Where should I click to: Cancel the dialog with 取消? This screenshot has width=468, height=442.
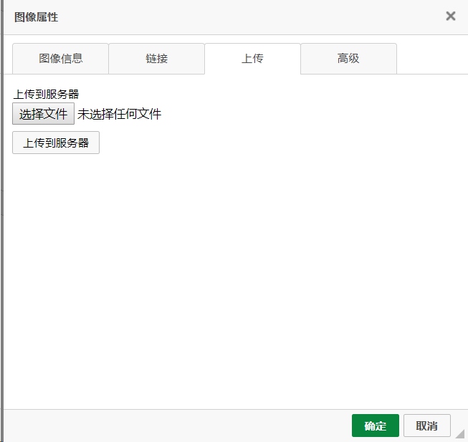pyautogui.click(x=427, y=426)
